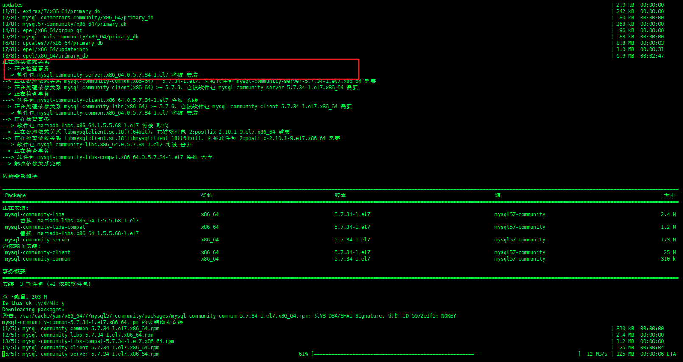Click '(5/5): mysql-community-server' rpm line
The width and height of the screenshot is (683, 362).
pos(81,354)
